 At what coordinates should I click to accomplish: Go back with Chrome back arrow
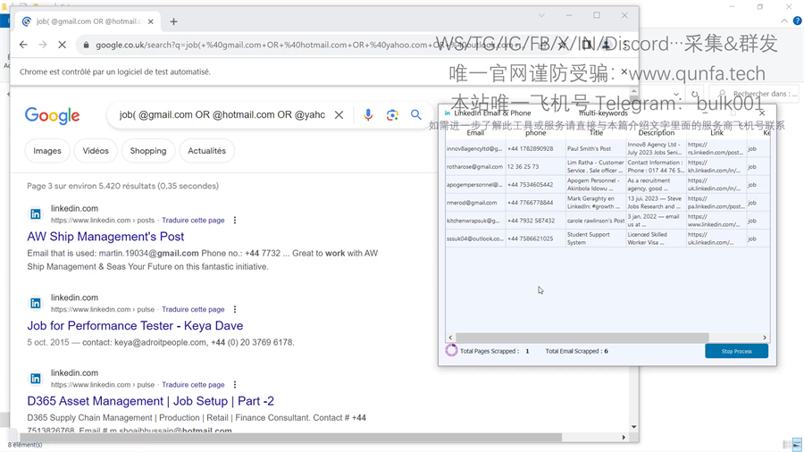[23, 45]
